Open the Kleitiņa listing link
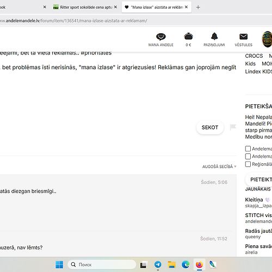272x272 pixels. (x=254, y=200)
